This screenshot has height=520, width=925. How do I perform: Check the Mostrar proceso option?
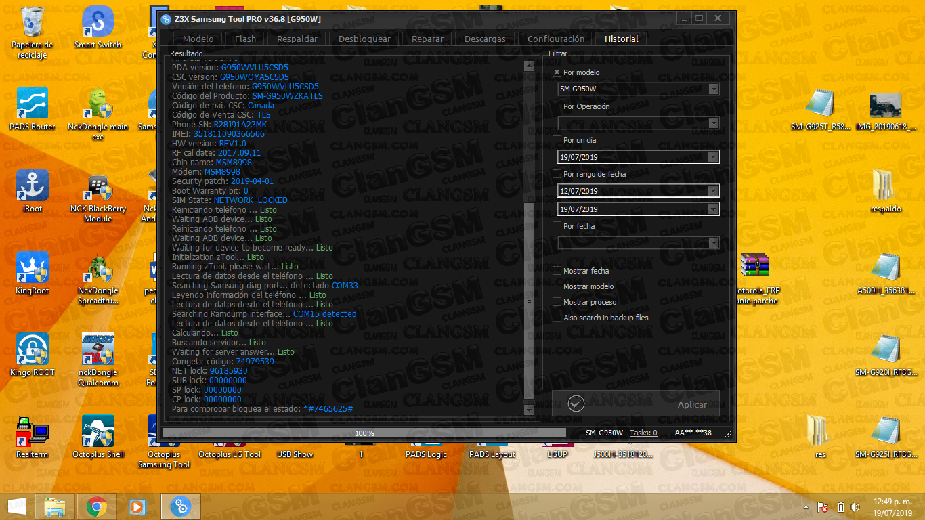[x=557, y=302]
